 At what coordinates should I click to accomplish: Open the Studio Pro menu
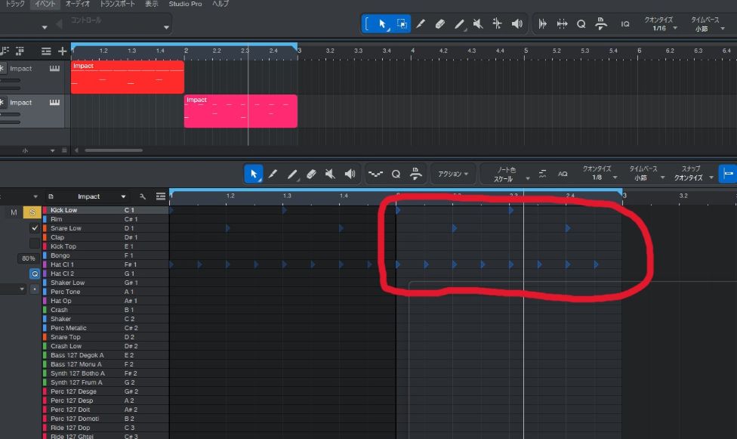pos(185,4)
